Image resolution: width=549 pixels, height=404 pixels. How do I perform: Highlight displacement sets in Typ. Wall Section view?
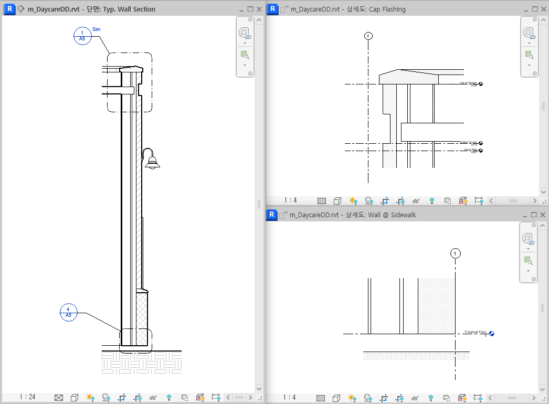click(200, 397)
